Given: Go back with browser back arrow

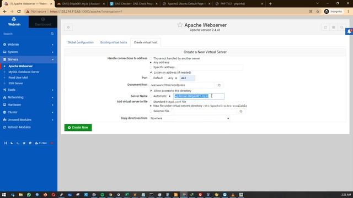Looking at the screenshot, I should click(x=5, y=12).
